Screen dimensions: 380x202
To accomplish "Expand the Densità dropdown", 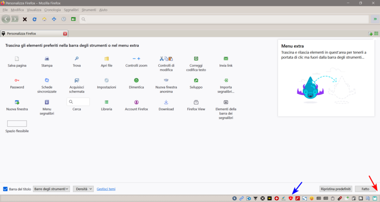I will pyautogui.click(x=83, y=189).
